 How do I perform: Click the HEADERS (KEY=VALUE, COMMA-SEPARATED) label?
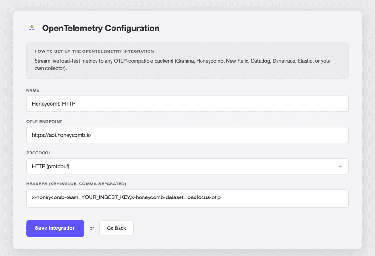pos(76,184)
